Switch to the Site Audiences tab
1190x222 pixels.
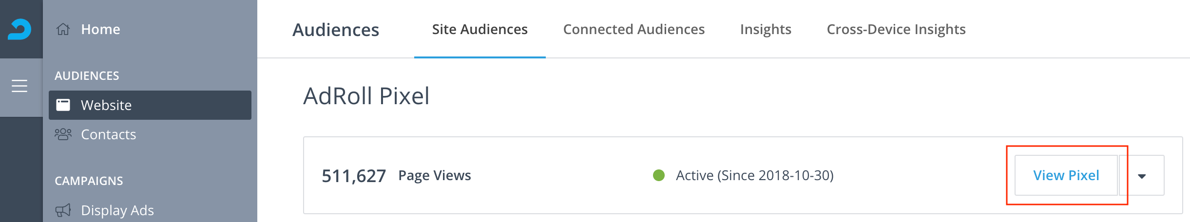coord(480,29)
